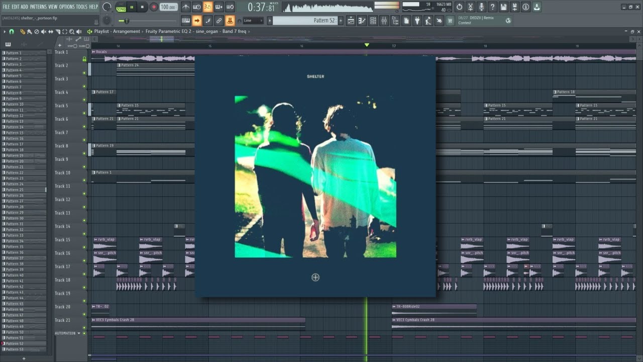Toggle overdub (blend) recording icon
This screenshot has width=643, height=362.
[219, 7]
